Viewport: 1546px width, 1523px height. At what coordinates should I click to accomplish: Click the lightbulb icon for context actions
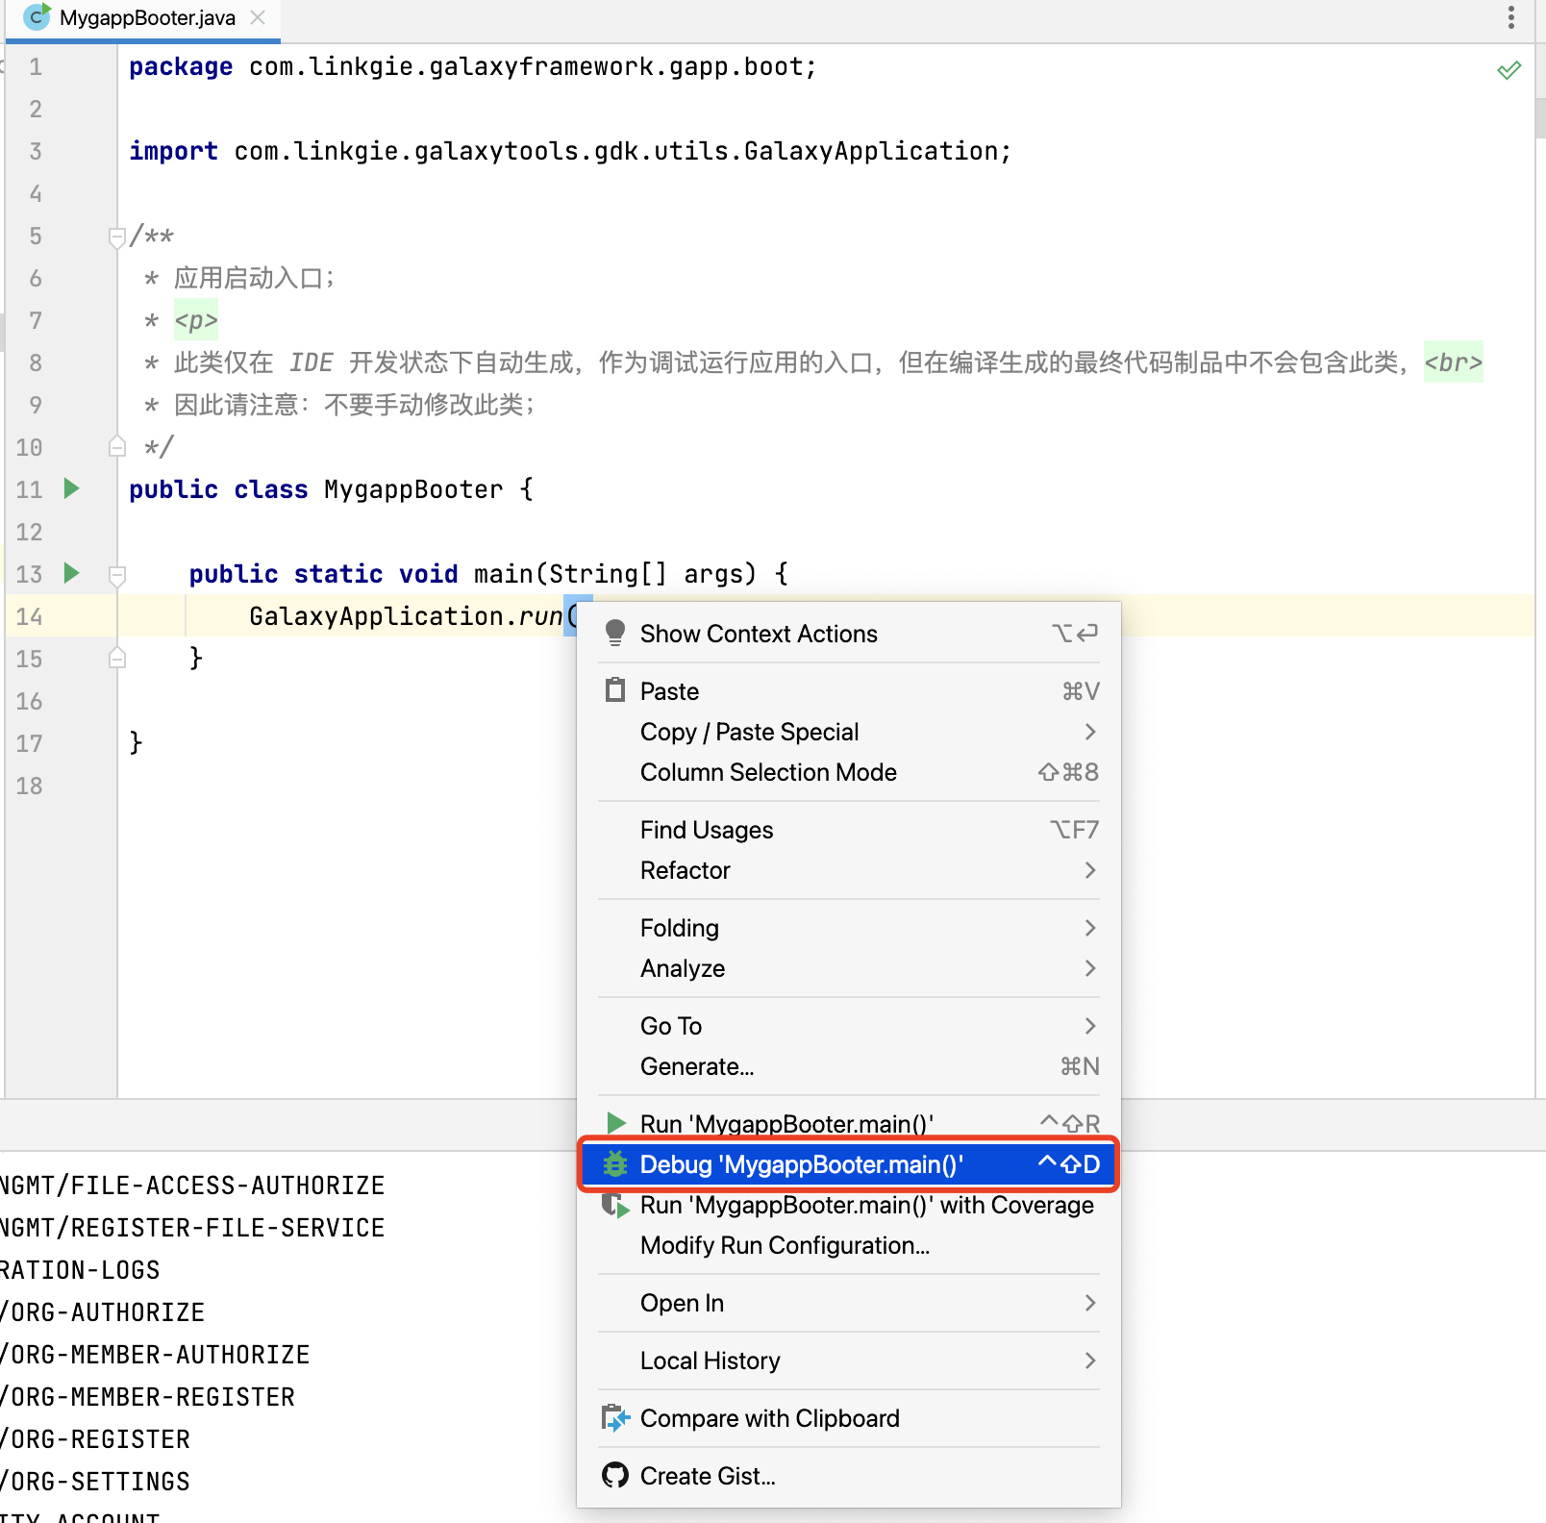pos(615,633)
